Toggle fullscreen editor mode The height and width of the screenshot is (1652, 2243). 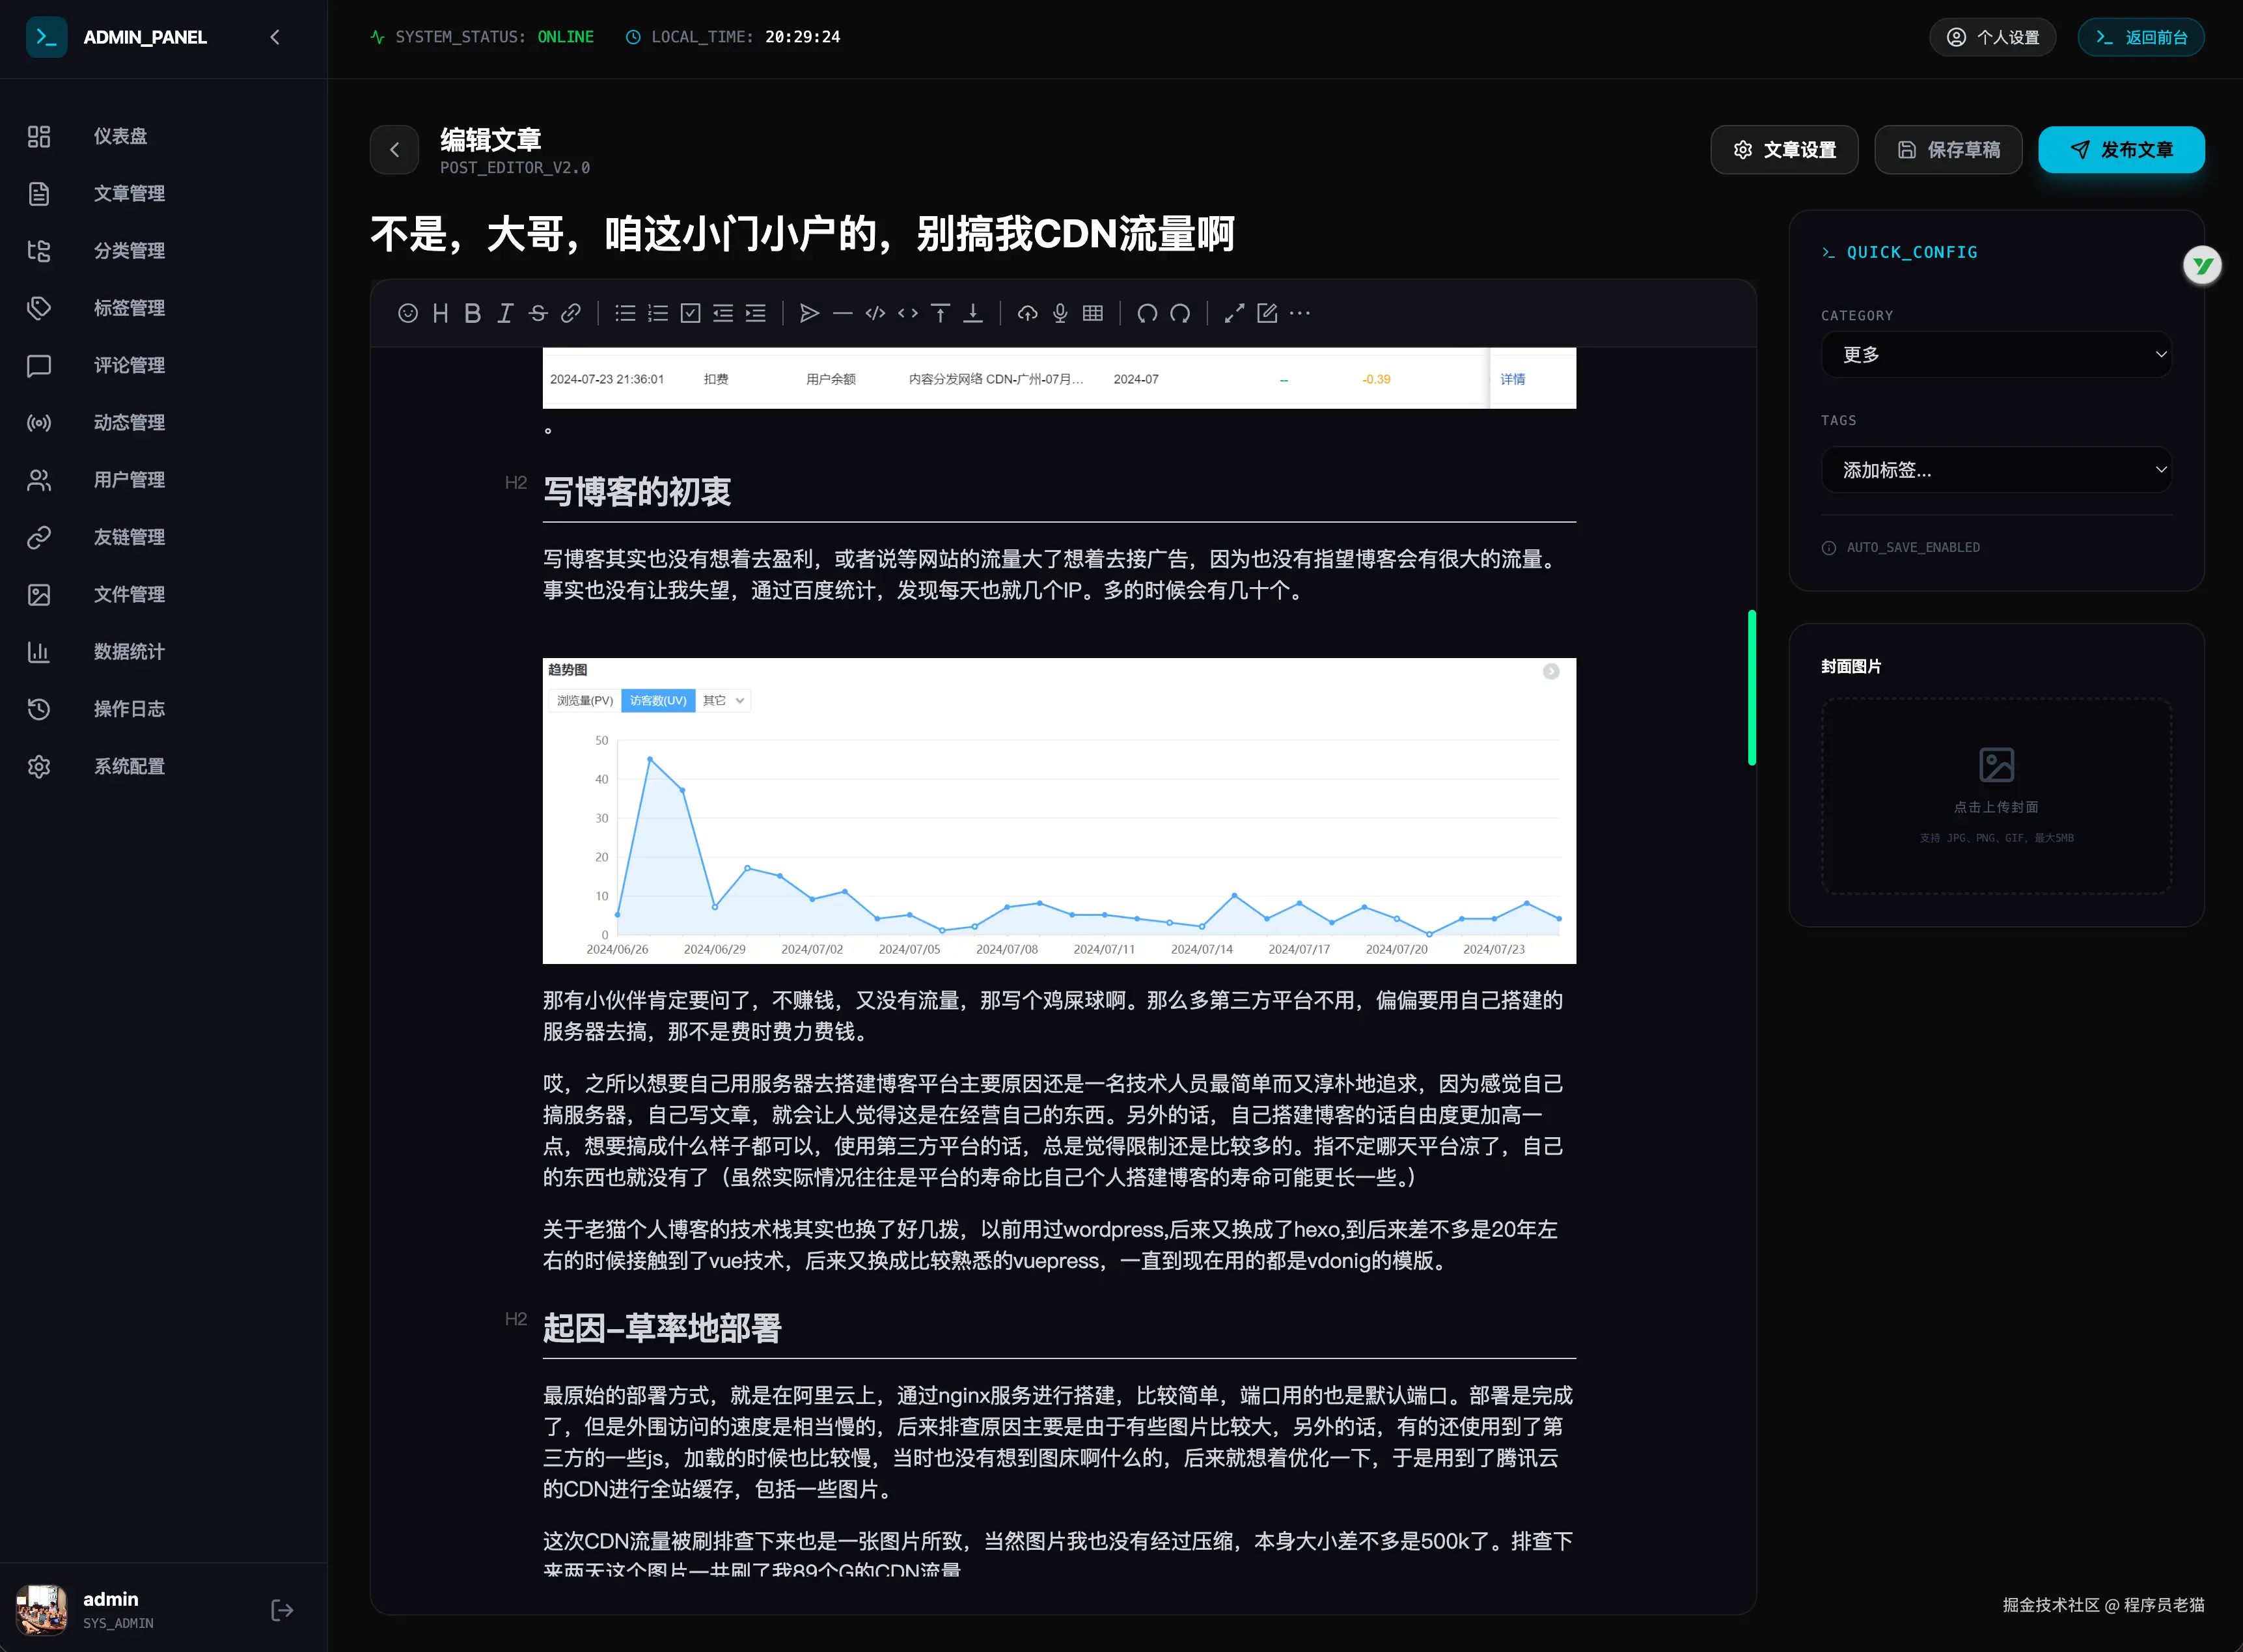pos(1234,313)
